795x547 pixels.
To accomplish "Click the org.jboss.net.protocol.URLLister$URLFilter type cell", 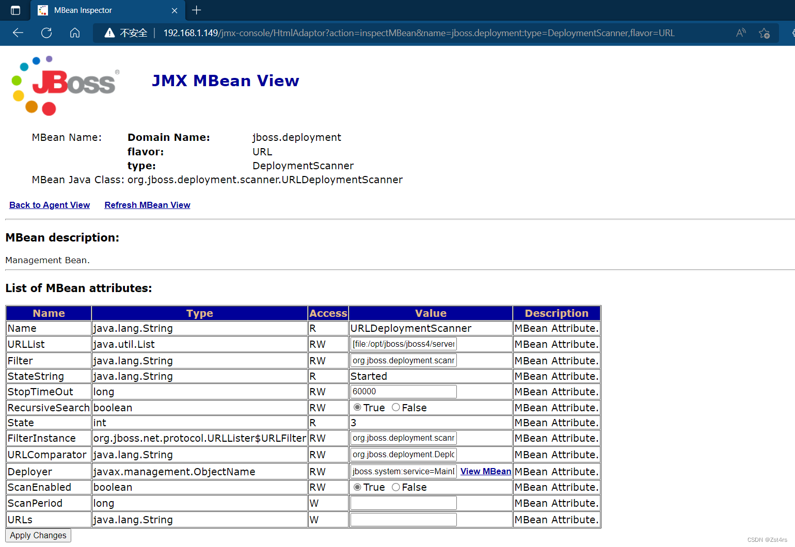I will 200,438.
